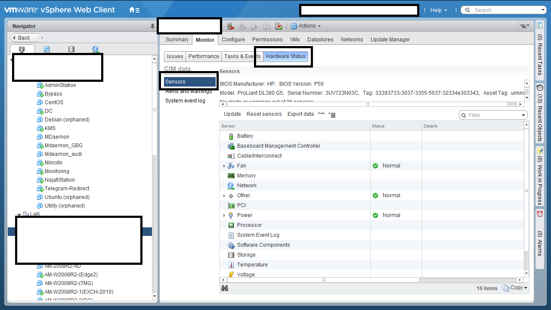Select the Cable/Interconnect sensor row

372,156
